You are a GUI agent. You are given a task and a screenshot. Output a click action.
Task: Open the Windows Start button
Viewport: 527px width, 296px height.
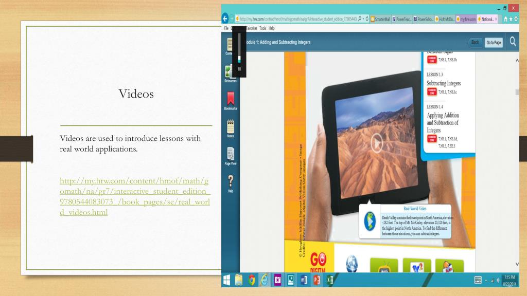[x=227, y=280]
